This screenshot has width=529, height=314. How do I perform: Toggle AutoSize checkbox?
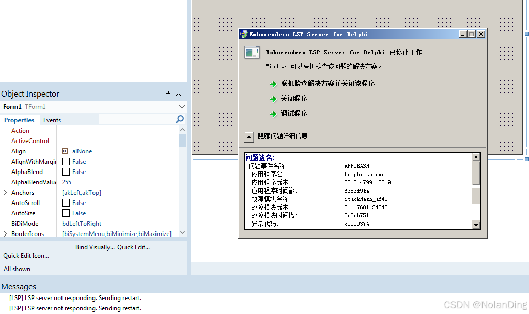(x=66, y=213)
